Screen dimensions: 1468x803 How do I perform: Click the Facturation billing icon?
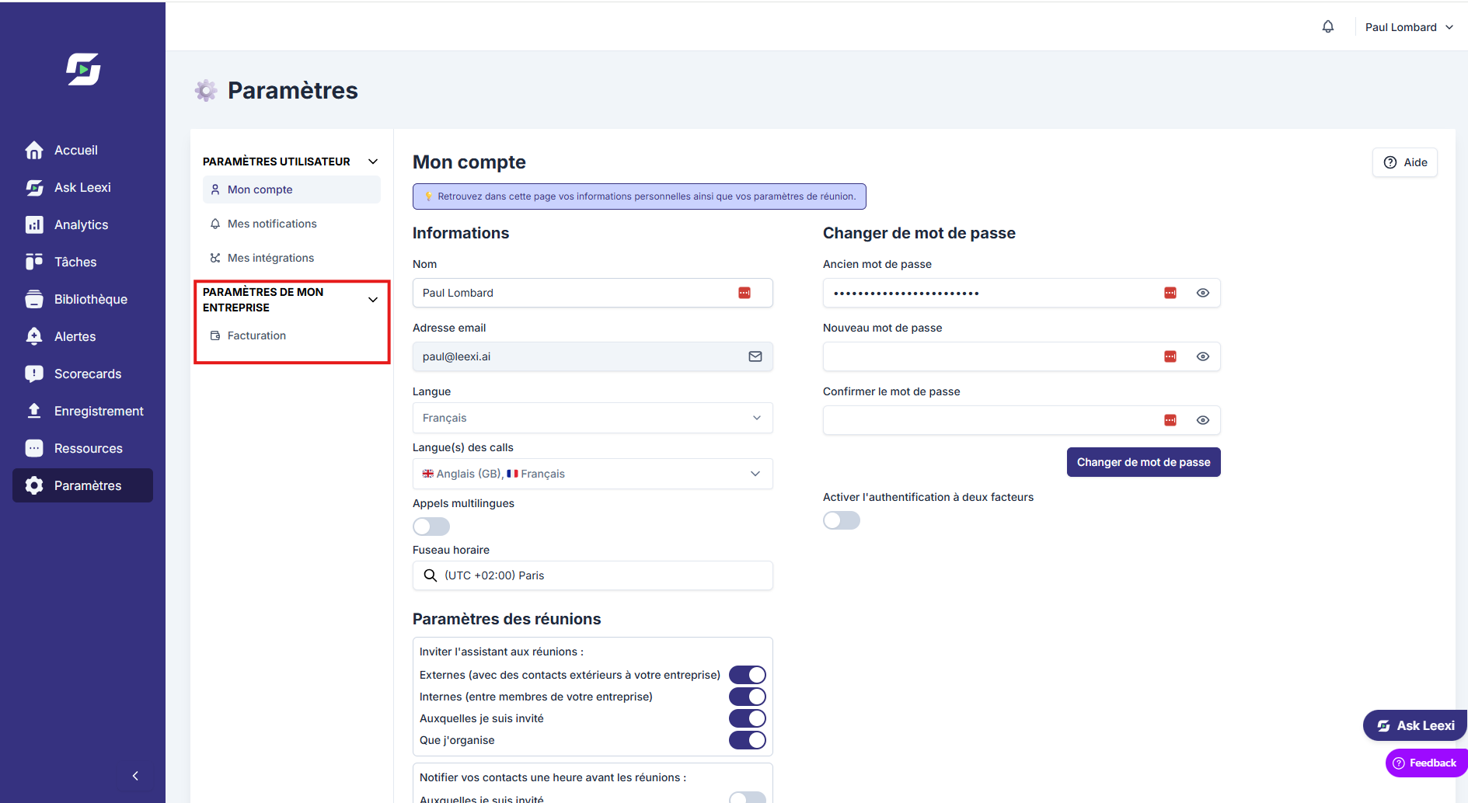coord(215,335)
